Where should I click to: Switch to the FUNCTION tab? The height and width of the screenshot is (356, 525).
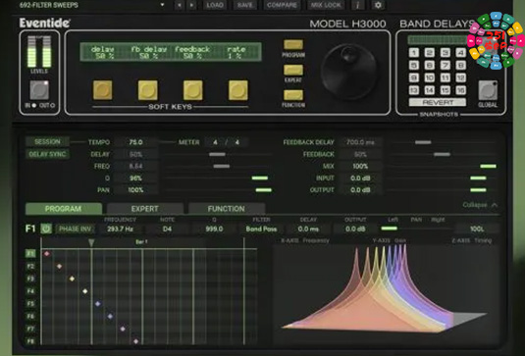click(227, 209)
